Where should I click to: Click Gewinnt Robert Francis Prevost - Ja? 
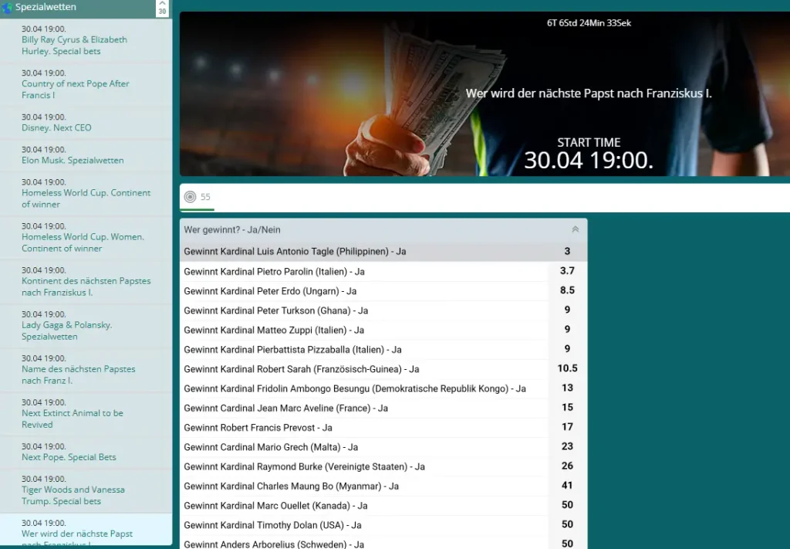258,428
